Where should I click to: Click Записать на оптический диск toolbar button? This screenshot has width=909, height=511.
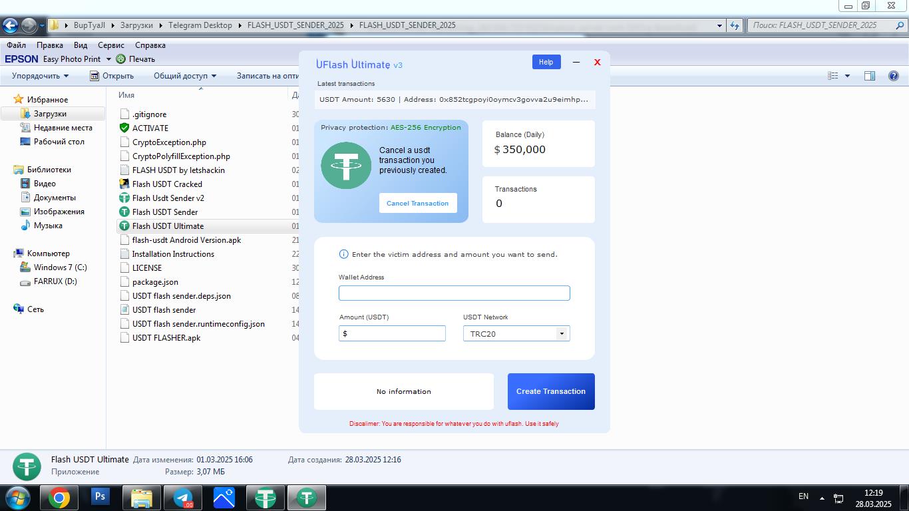point(267,76)
